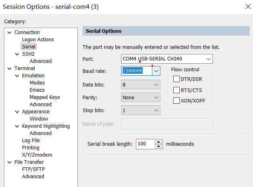Collapse the File Transfer chevron
Screen dimensions: 253x187
point(10,162)
